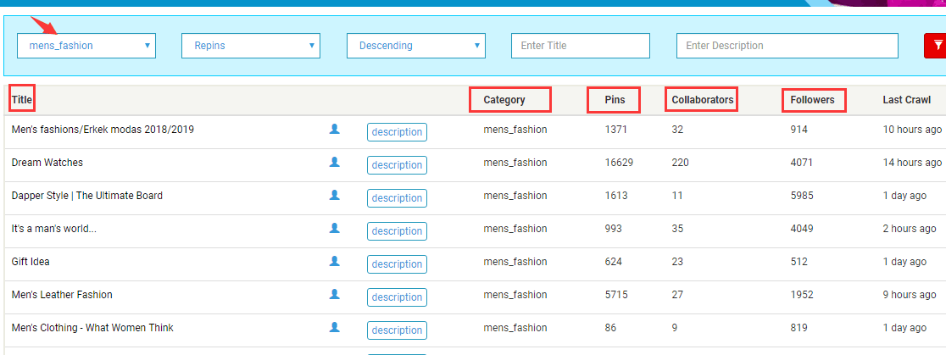946x355 pixels.
Task: Click user icon for Men's Leather Fashion
Action: pyautogui.click(x=334, y=294)
